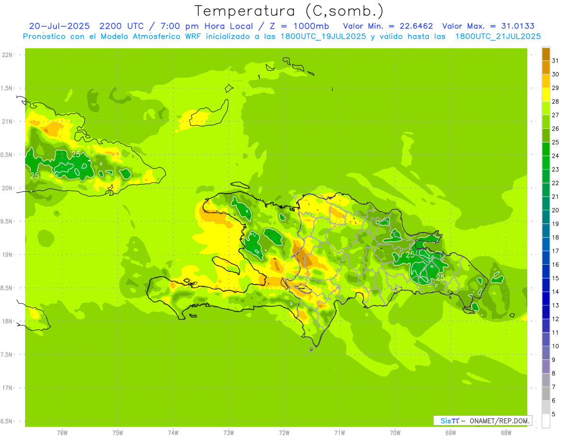Click the '74W' longitude label
This screenshot has width=568, height=439.
click(173, 432)
